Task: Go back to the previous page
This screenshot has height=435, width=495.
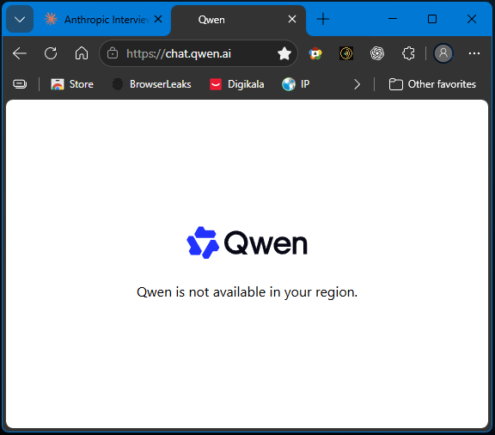Action: pyautogui.click(x=20, y=53)
